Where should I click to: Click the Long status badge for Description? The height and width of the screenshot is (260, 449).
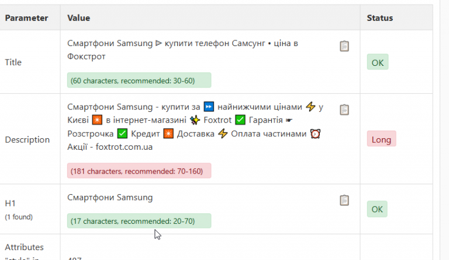381,139
